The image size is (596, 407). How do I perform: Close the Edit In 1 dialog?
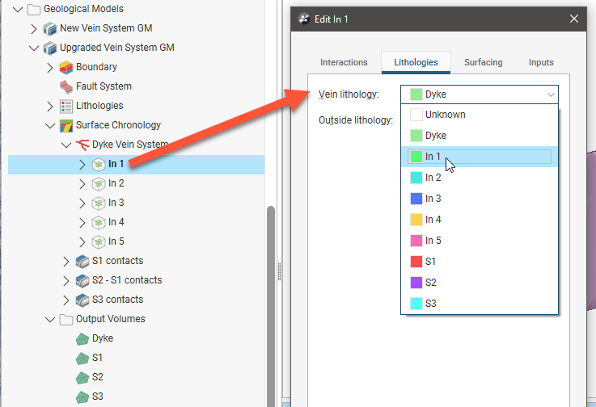[574, 19]
